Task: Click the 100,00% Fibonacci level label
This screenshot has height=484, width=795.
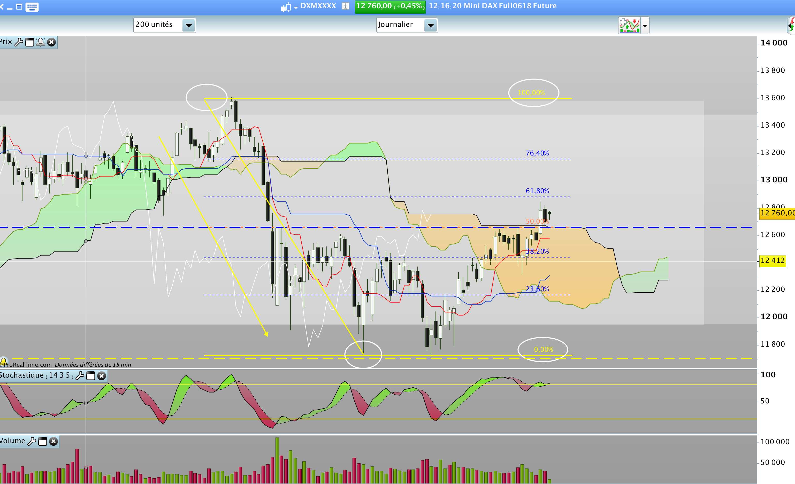Action: tap(531, 93)
